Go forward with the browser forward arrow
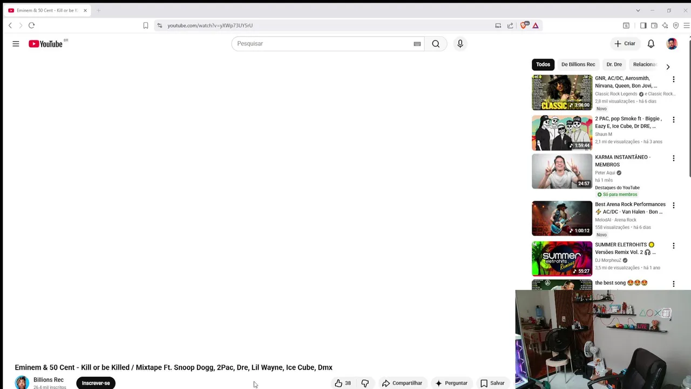This screenshot has height=389, width=691. [21, 25]
